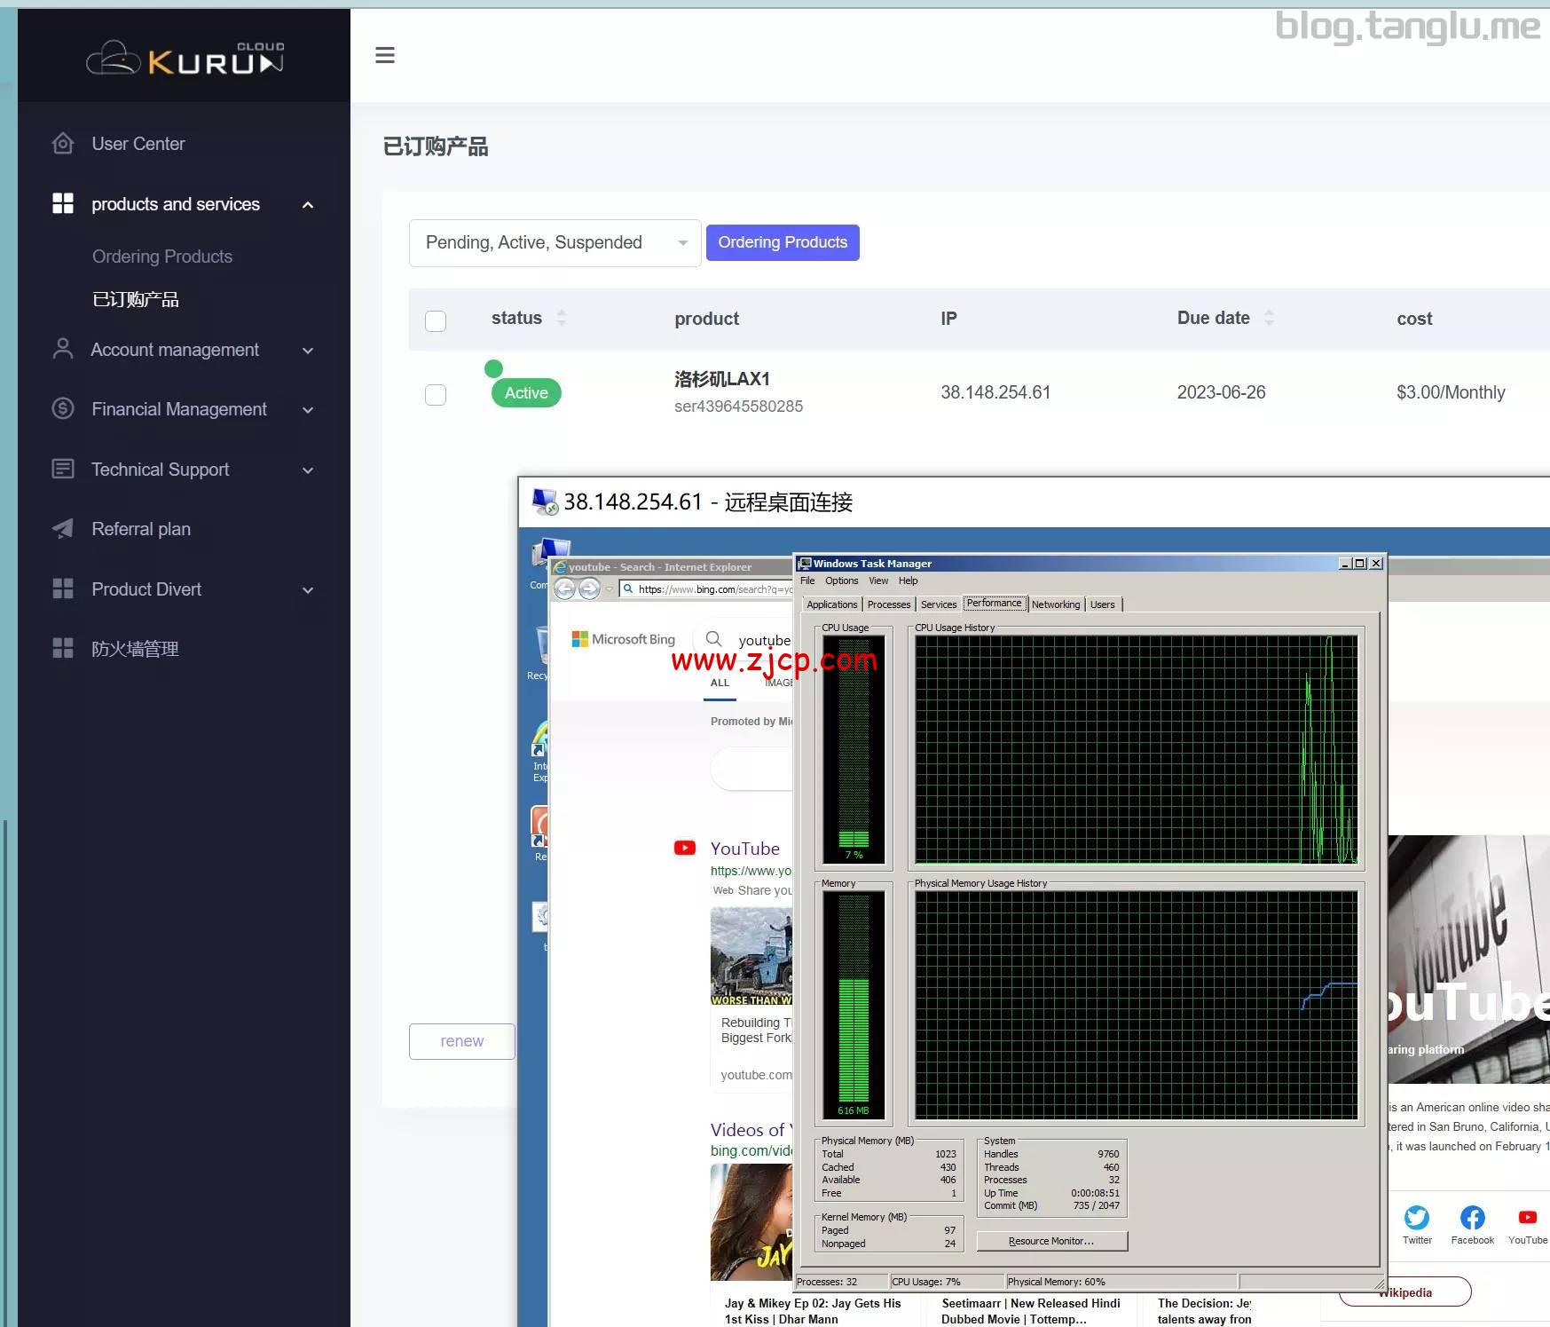
Task: Click the YouTube icon in Bing sidebar
Action: (1527, 1218)
